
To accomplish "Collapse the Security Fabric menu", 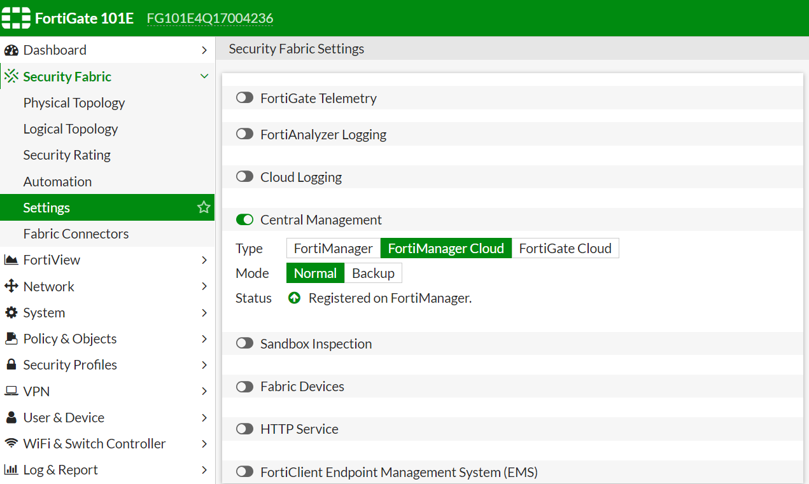I will [x=204, y=76].
